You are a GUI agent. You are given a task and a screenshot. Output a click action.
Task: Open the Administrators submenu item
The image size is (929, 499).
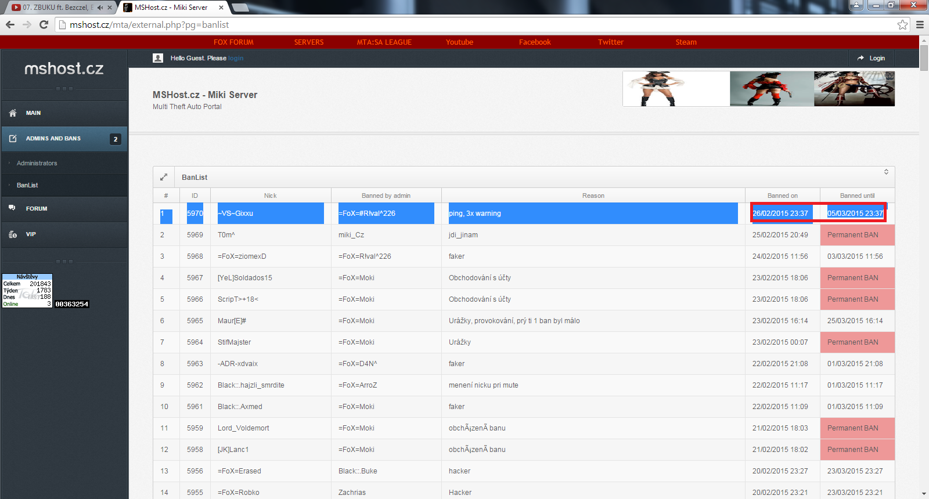(37, 163)
